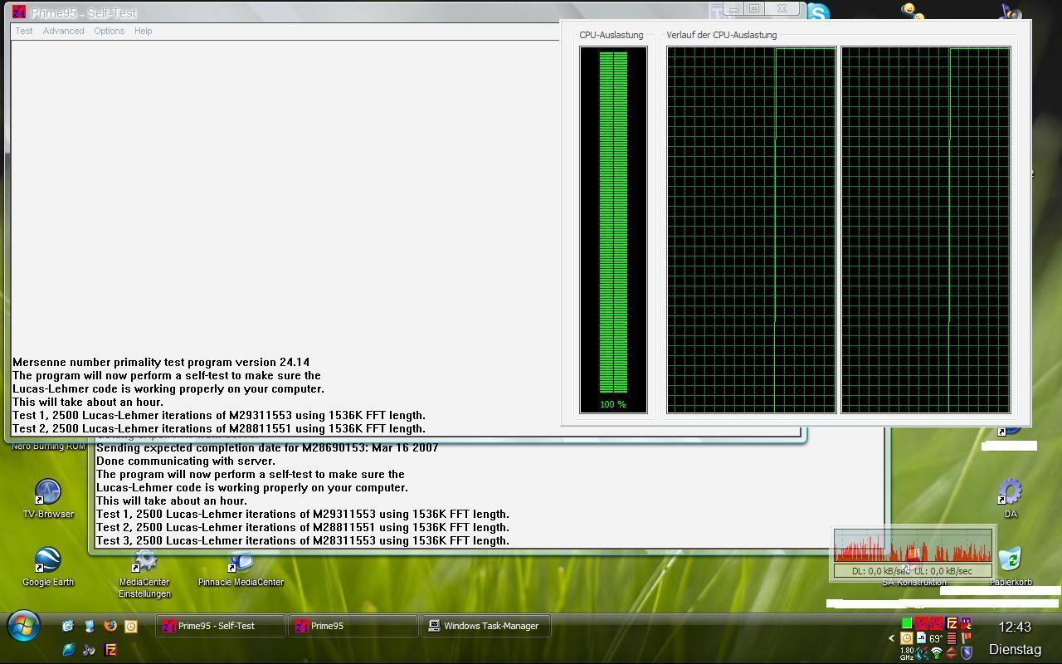Open MediaCenter Einstellungen desktop shortcut
The height and width of the screenshot is (664, 1062).
(x=144, y=573)
